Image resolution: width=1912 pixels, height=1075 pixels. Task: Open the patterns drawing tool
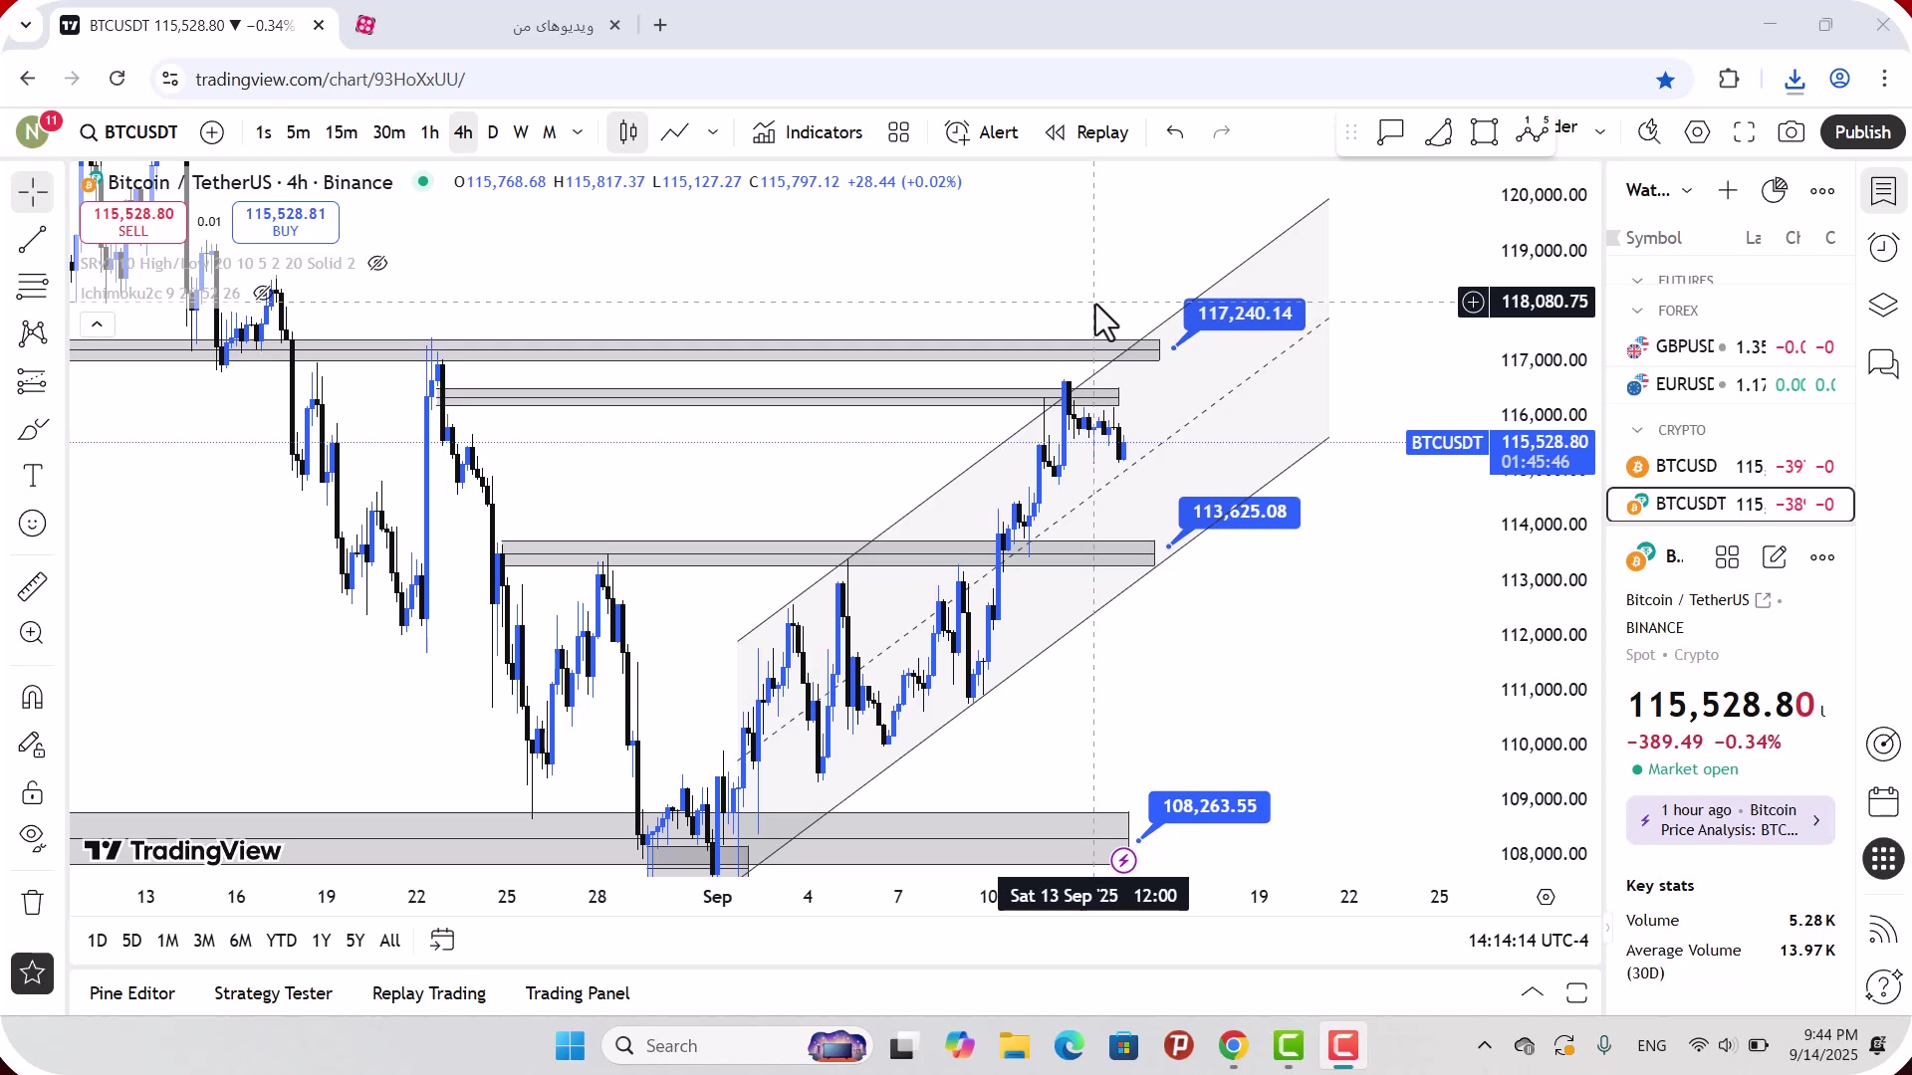click(x=33, y=333)
